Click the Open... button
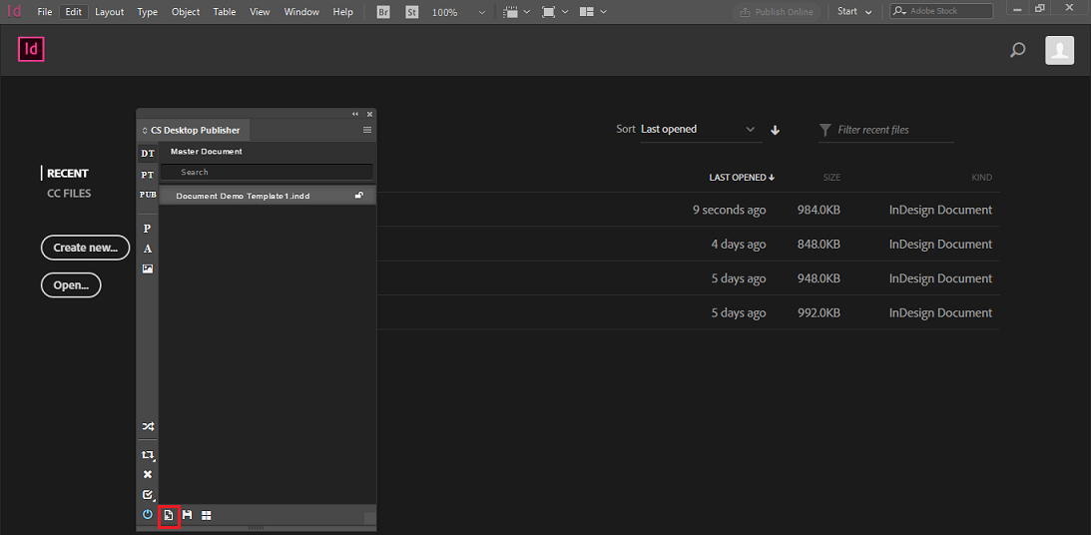Screen dimensions: 1091x535 click(71, 285)
